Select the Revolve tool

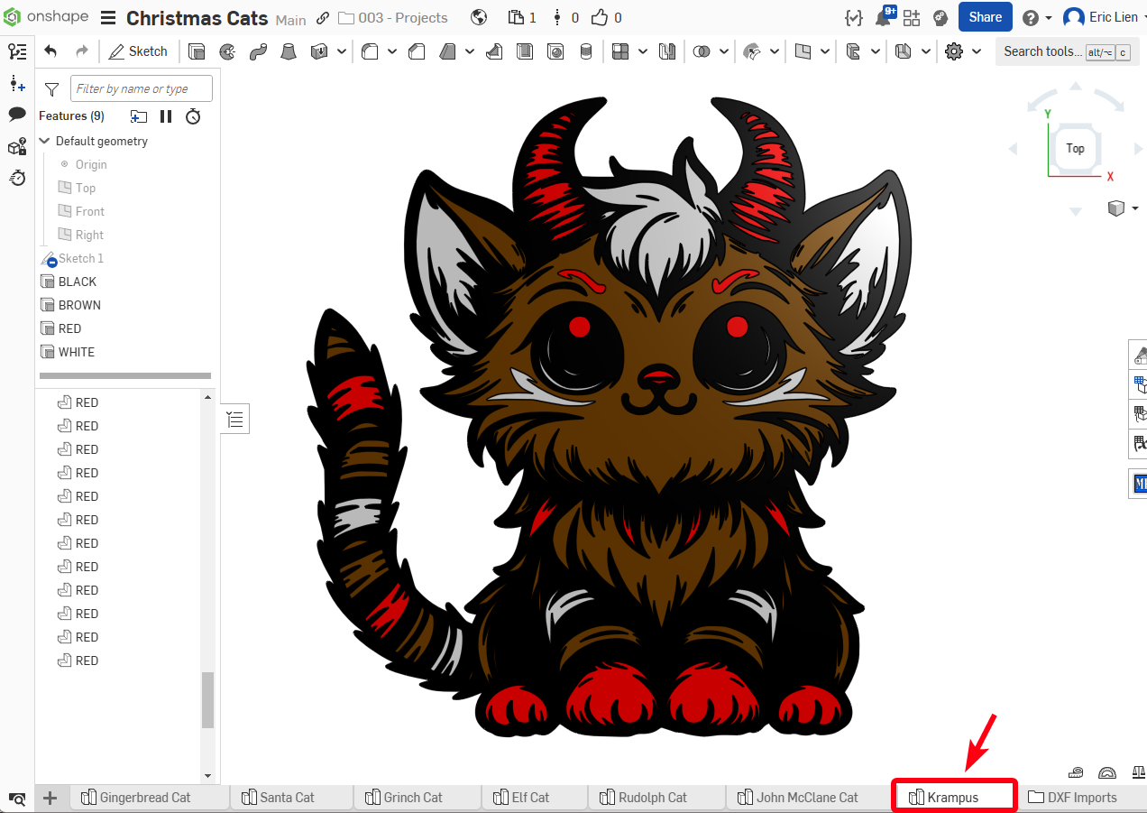coord(227,51)
